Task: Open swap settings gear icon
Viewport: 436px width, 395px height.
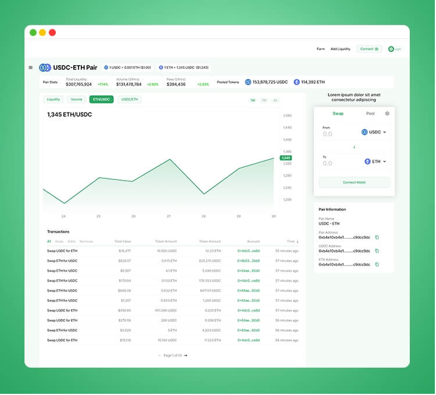Action: [x=387, y=114]
